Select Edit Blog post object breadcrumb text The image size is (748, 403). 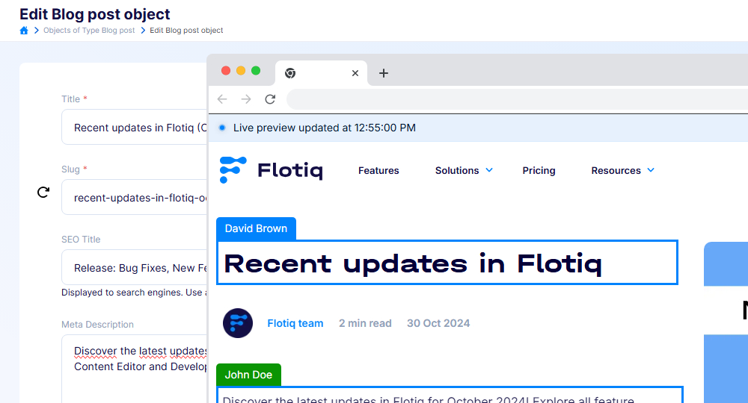click(x=186, y=31)
